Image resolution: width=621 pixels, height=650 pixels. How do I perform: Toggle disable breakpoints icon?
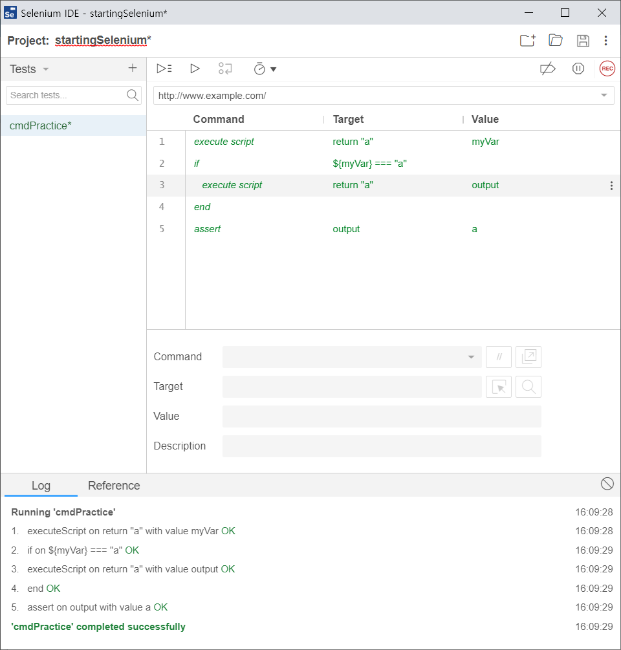coord(548,69)
